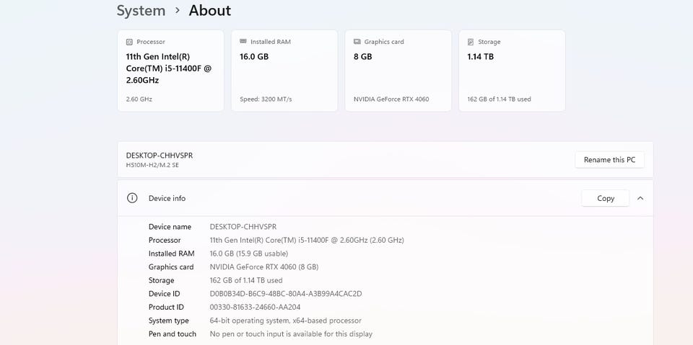
Task: Click the Storage value in device info list
Action: (x=245, y=280)
